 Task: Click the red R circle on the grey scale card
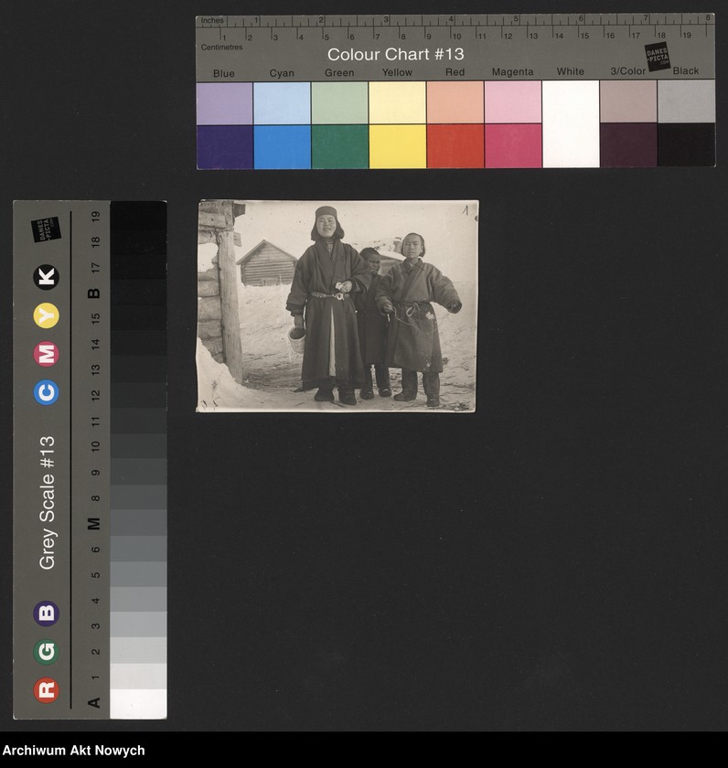pos(47,689)
